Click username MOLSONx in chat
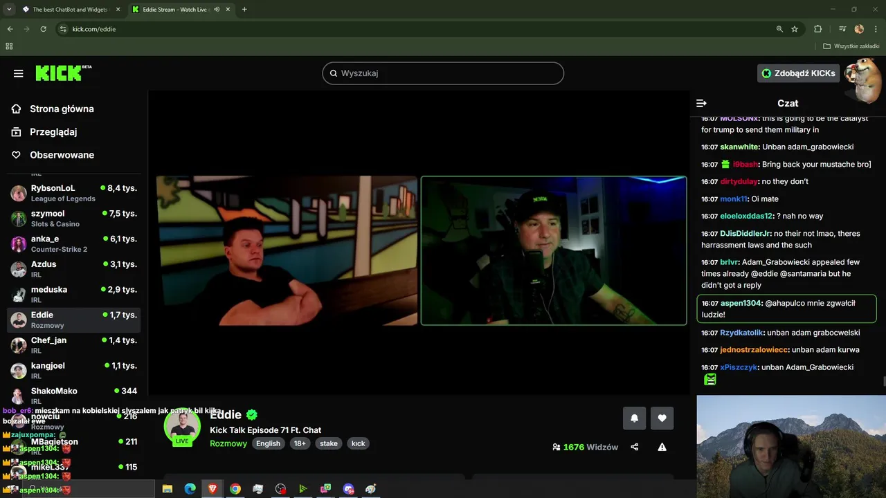The height and width of the screenshot is (498, 886). (739, 119)
